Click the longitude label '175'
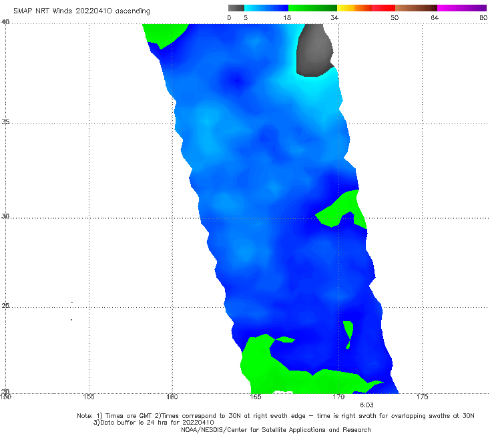This screenshot has width=494, height=434. coord(422,397)
